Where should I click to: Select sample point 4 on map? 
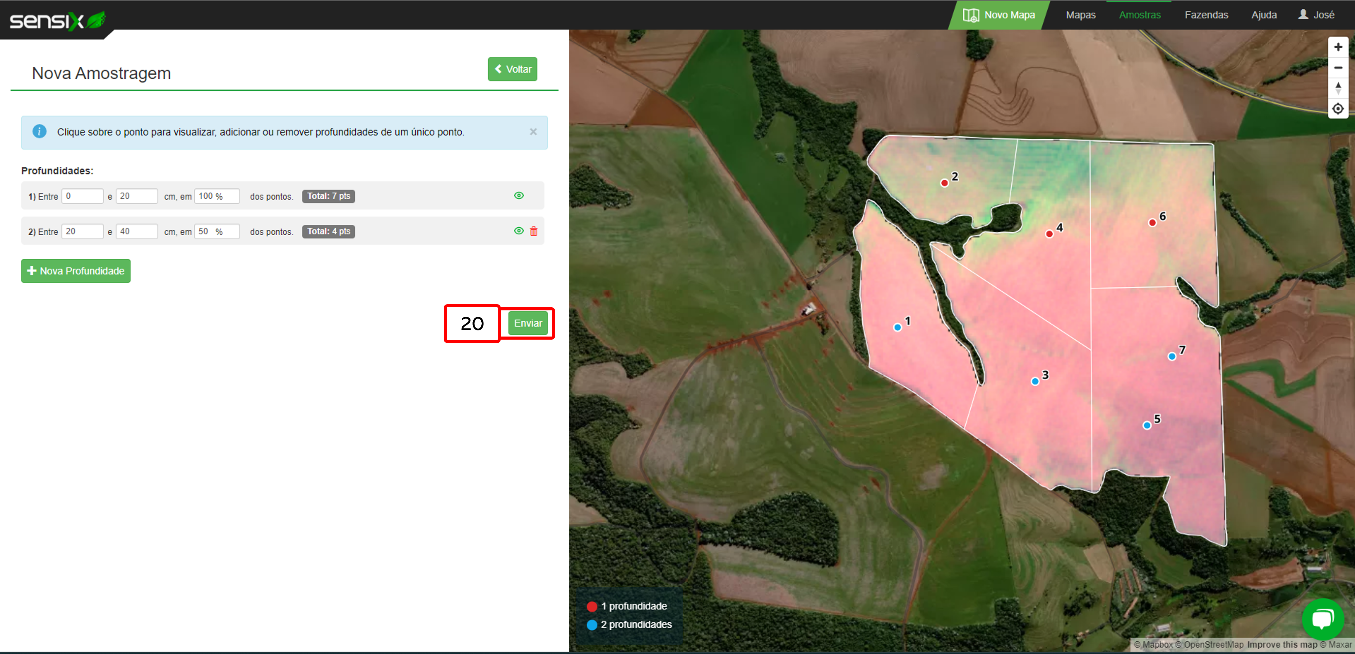click(1049, 234)
